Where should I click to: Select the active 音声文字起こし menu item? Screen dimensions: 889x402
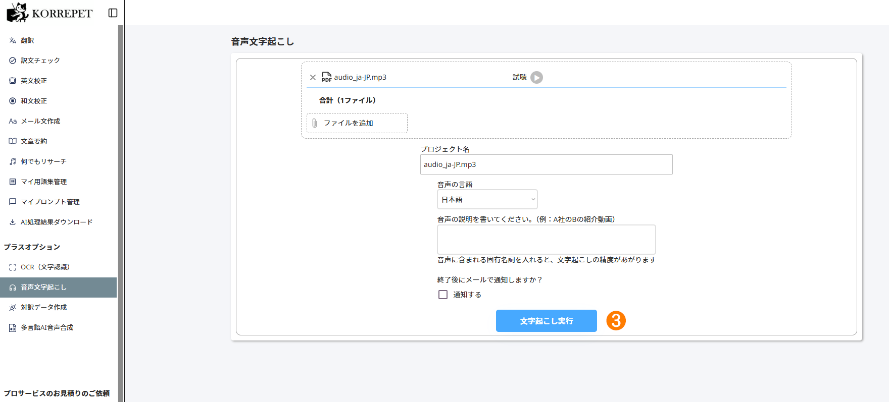point(58,288)
